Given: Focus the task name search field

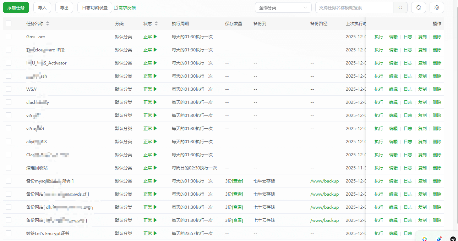Looking at the screenshot, I should [354, 7].
